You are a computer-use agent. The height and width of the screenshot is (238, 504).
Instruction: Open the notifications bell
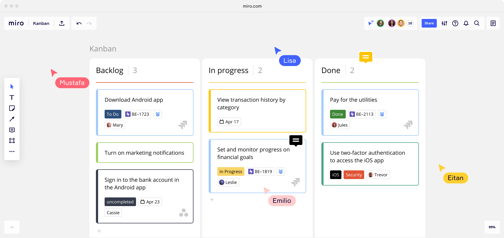466,23
